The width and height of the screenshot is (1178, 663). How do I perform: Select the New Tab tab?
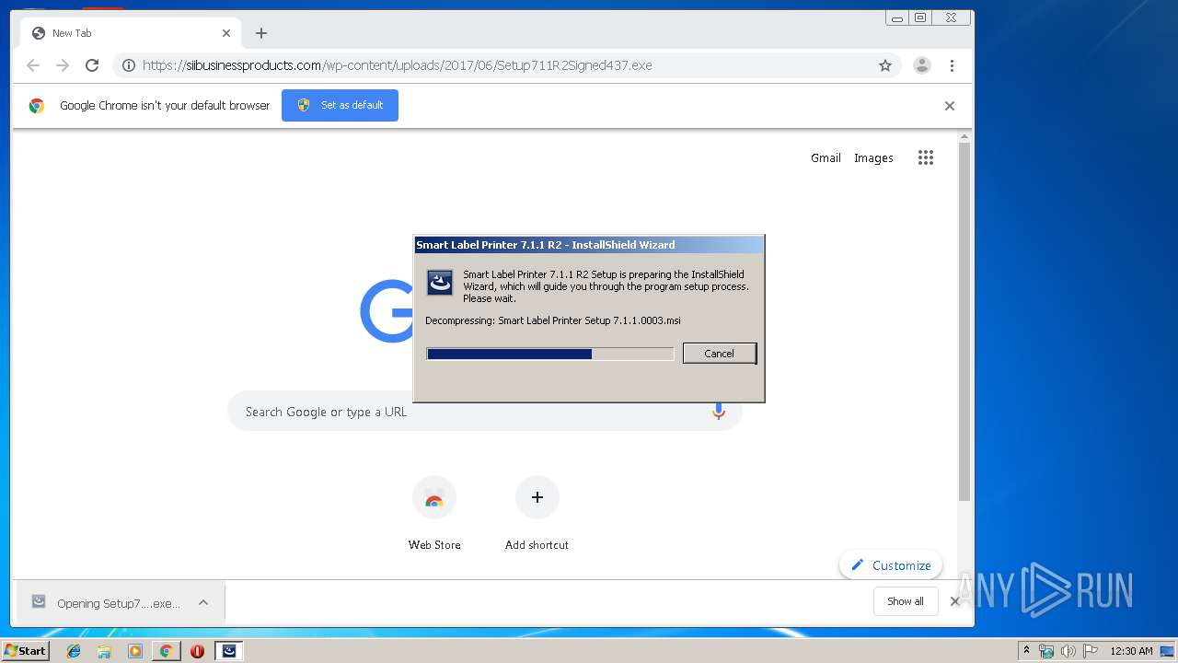[x=129, y=33]
